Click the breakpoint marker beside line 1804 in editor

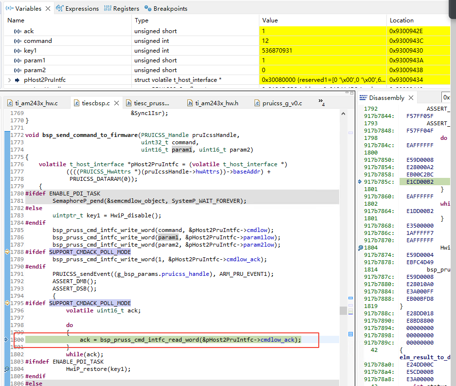tap(6, 369)
